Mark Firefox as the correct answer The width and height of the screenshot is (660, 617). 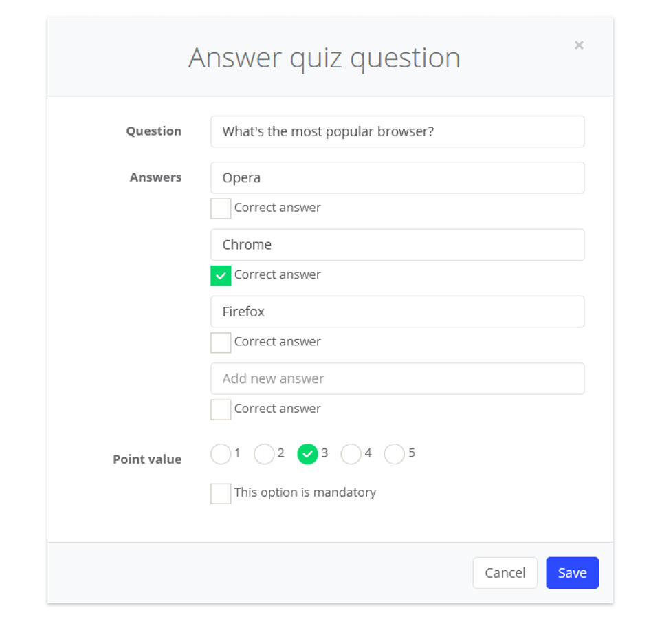(221, 343)
